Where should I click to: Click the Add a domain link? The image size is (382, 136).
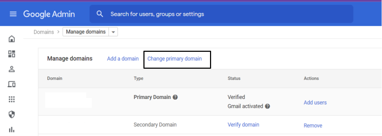123,59
